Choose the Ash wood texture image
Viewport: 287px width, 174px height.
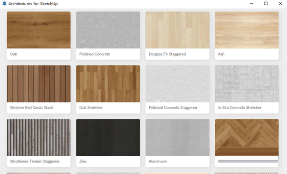click(247, 30)
